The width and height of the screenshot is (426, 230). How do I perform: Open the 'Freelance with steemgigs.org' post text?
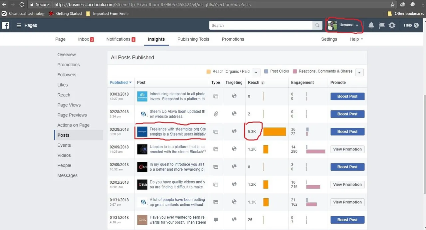click(178, 131)
